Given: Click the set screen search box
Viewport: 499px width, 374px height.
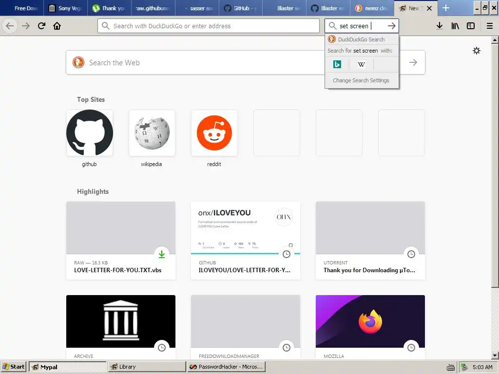Looking at the screenshot, I should pyautogui.click(x=362, y=26).
